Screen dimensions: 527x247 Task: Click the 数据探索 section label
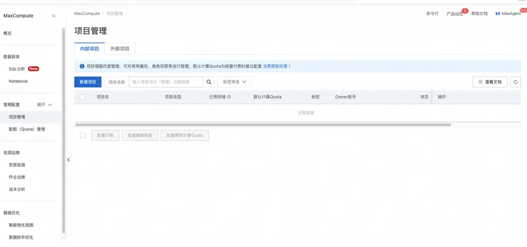coord(12,57)
